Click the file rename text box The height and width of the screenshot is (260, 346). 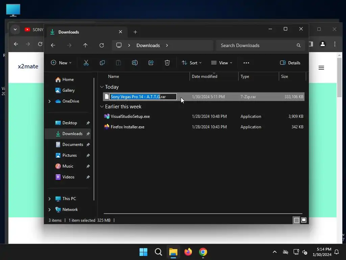click(x=143, y=97)
